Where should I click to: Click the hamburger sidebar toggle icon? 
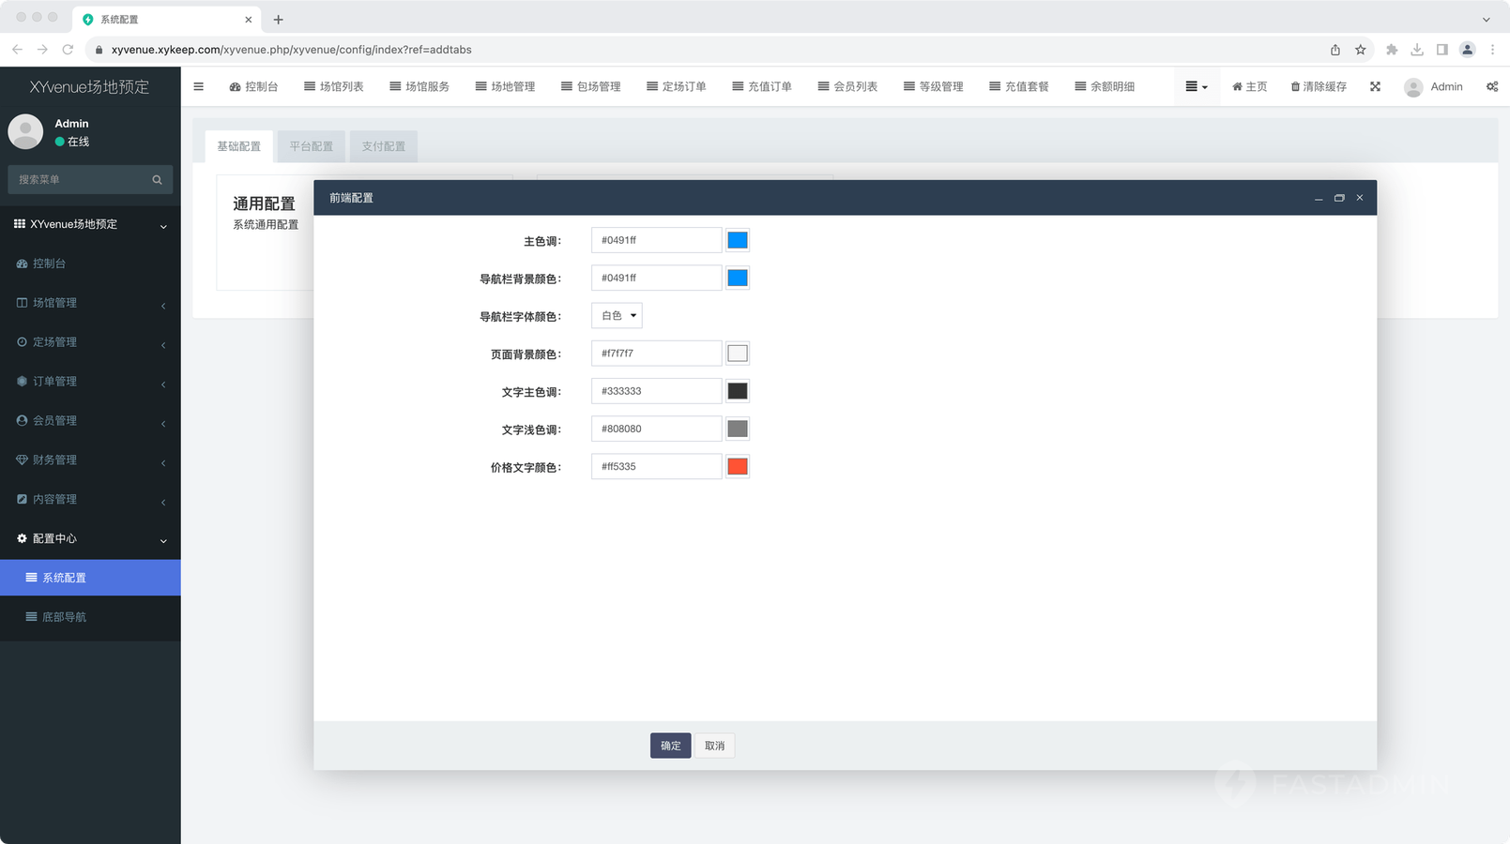(198, 86)
